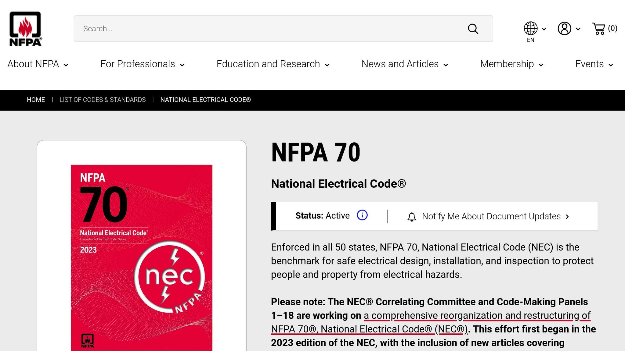Click the NFPA logo in header
This screenshot has height=351, width=625.
pos(25,29)
